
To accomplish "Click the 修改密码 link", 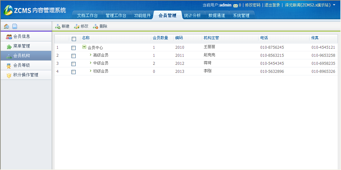I will pos(253,5).
